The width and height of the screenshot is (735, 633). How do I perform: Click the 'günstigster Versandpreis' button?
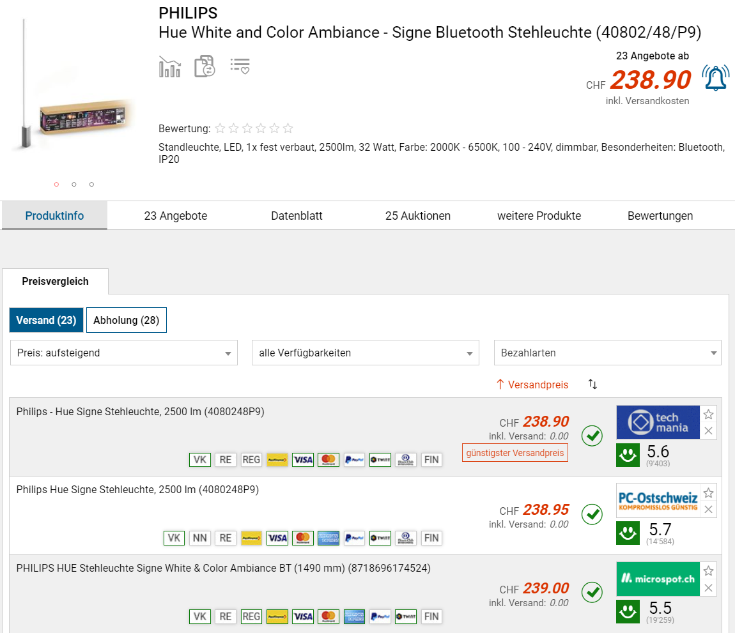tap(515, 453)
